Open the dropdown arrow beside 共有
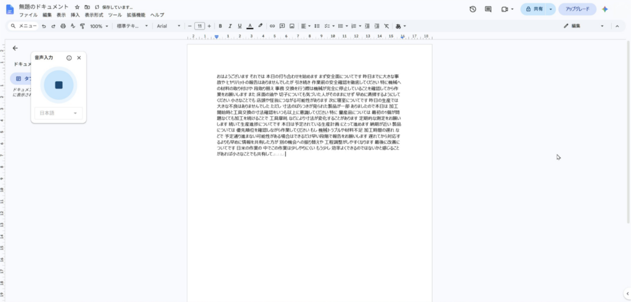The width and height of the screenshot is (631, 302). pos(550,9)
